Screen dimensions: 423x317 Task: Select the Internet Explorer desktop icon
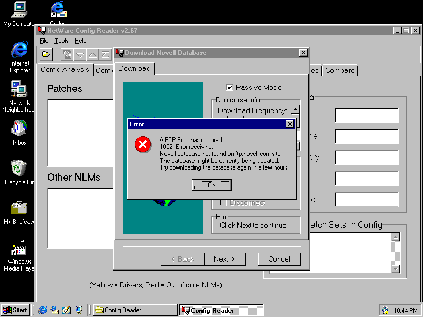click(x=20, y=57)
